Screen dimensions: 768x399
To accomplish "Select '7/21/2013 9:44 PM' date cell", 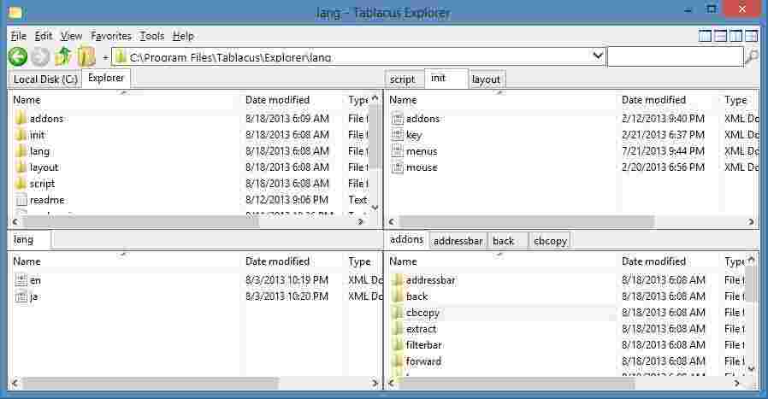I will pyautogui.click(x=663, y=150).
